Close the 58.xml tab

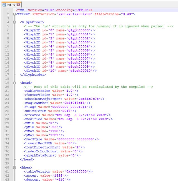click(19, 5)
